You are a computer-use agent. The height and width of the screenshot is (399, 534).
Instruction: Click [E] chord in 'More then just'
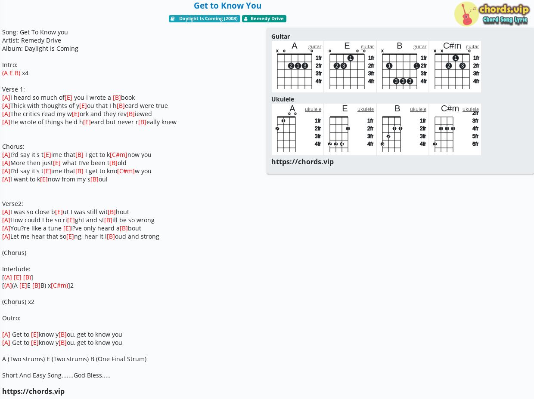pos(57,163)
